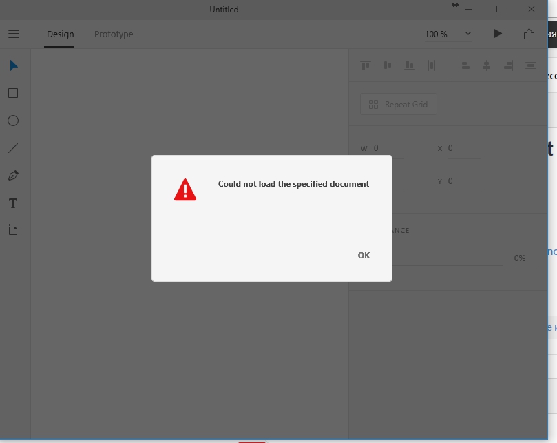
Task: Launch desktop preview with play icon
Action: point(498,34)
